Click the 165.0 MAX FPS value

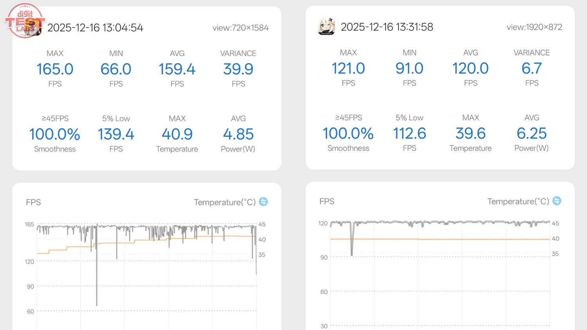point(55,69)
